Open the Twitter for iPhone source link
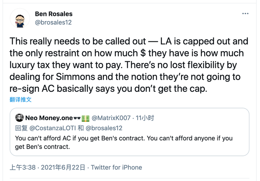 coord(116,167)
